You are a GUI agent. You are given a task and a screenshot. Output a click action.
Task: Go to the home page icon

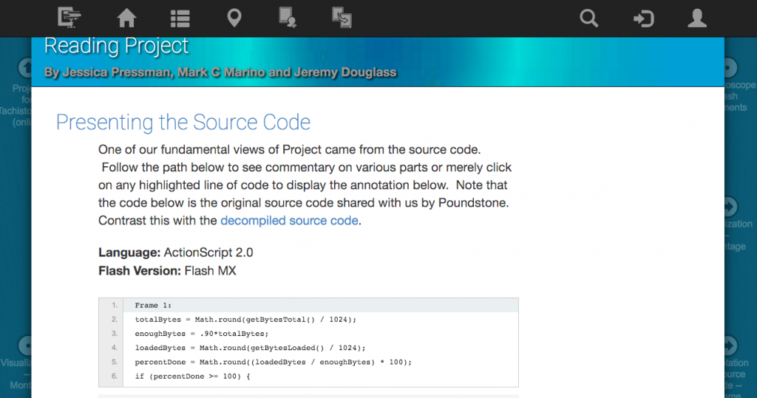coord(126,18)
